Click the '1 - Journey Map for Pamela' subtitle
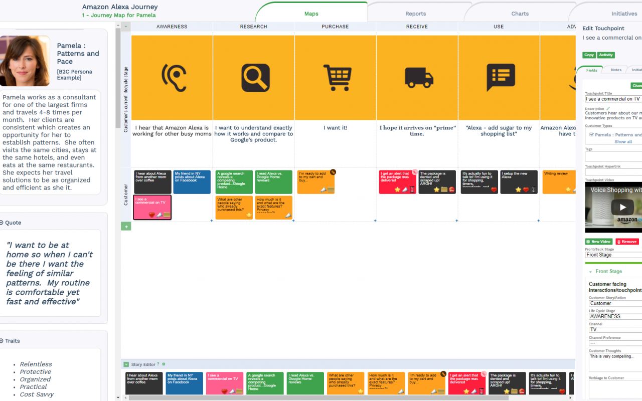Screen dimensions: 642x401 tap(119, 15)
